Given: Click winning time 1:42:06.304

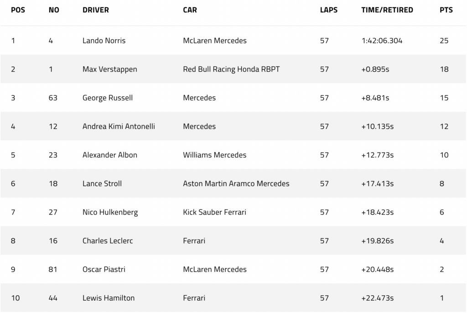Looking at the screenshot, I should click(x=382, y=41).
